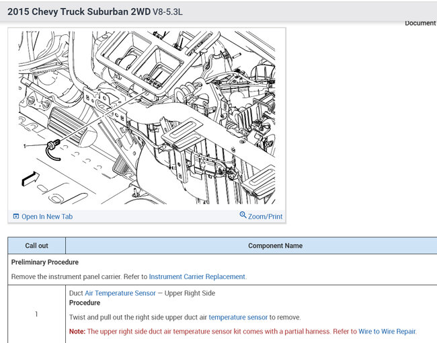Click the V8-5.3L engine label

(167, 11)
